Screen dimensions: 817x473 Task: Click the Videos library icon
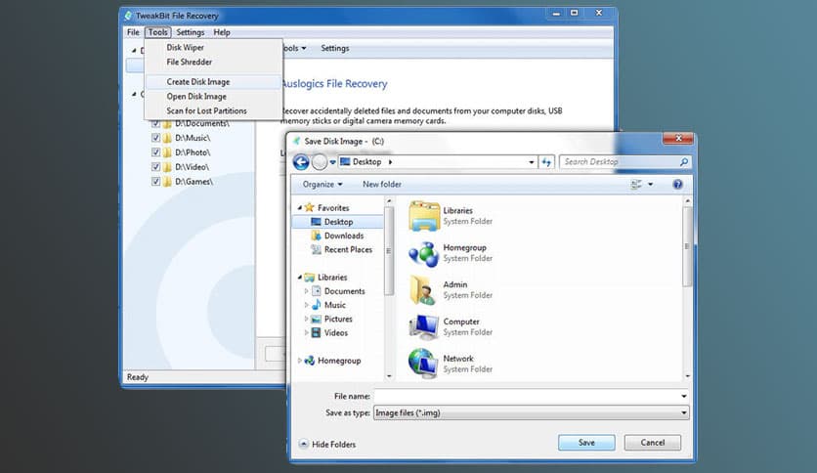(316, 333)
